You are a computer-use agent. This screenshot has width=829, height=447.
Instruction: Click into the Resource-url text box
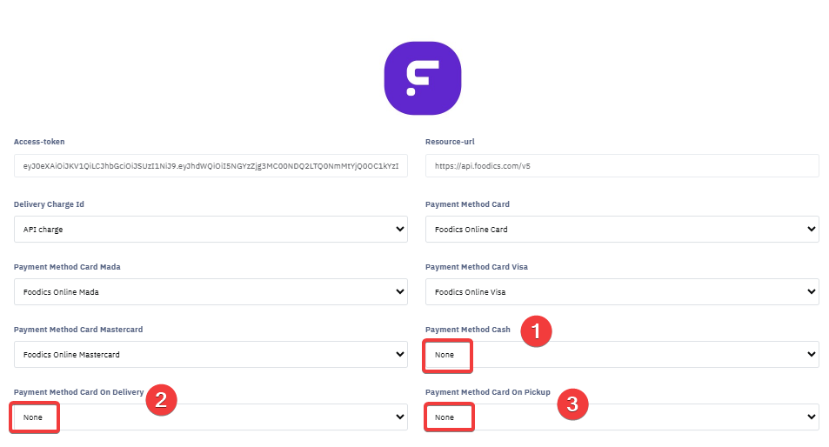pos(621,166)
